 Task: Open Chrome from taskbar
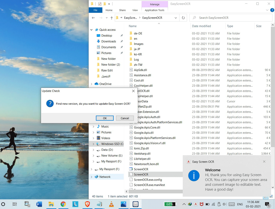coord(63,204)
